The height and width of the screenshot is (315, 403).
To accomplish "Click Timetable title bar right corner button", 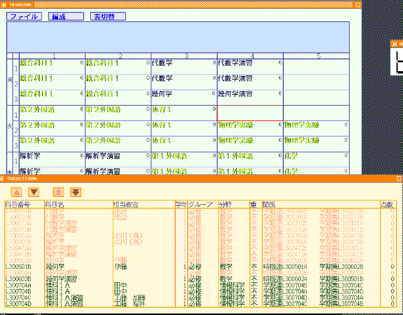I will pyautogui.click(x=357, y=4).
